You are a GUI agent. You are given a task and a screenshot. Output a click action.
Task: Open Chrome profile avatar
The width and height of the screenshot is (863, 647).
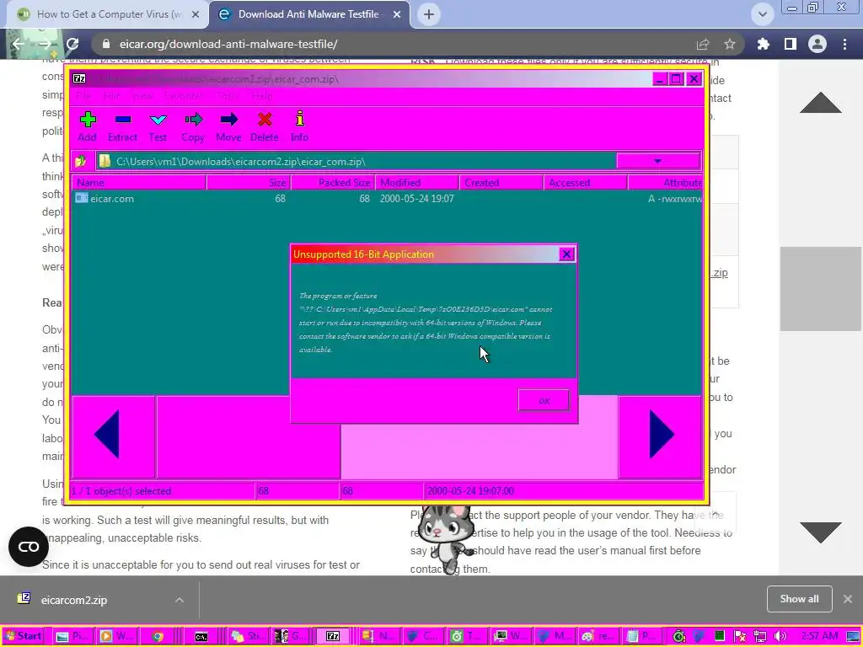coord(817,44)
